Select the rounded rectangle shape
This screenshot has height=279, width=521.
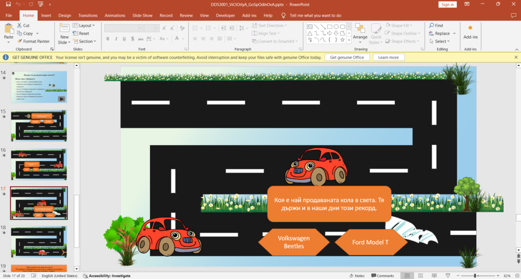click(x=342, y=26)
